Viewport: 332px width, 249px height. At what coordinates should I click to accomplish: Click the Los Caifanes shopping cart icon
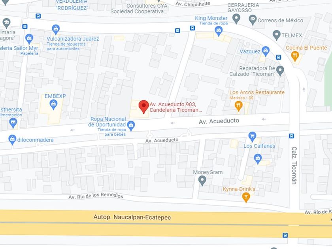(x=252, y=137)
